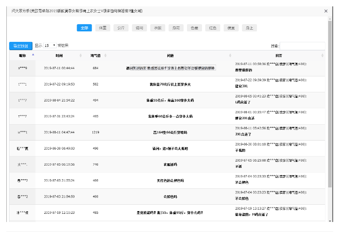Click time cell 2019-07-03 21:54:50
The image size is (340, 232).
[x=59, y=197]
